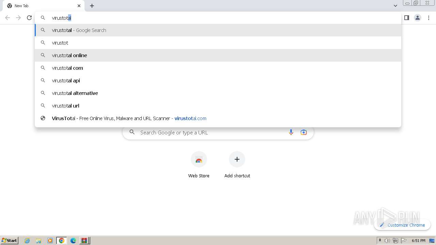Reload the page using the refresh icon
Screen dimensions: 436x245
click(29, 18)
